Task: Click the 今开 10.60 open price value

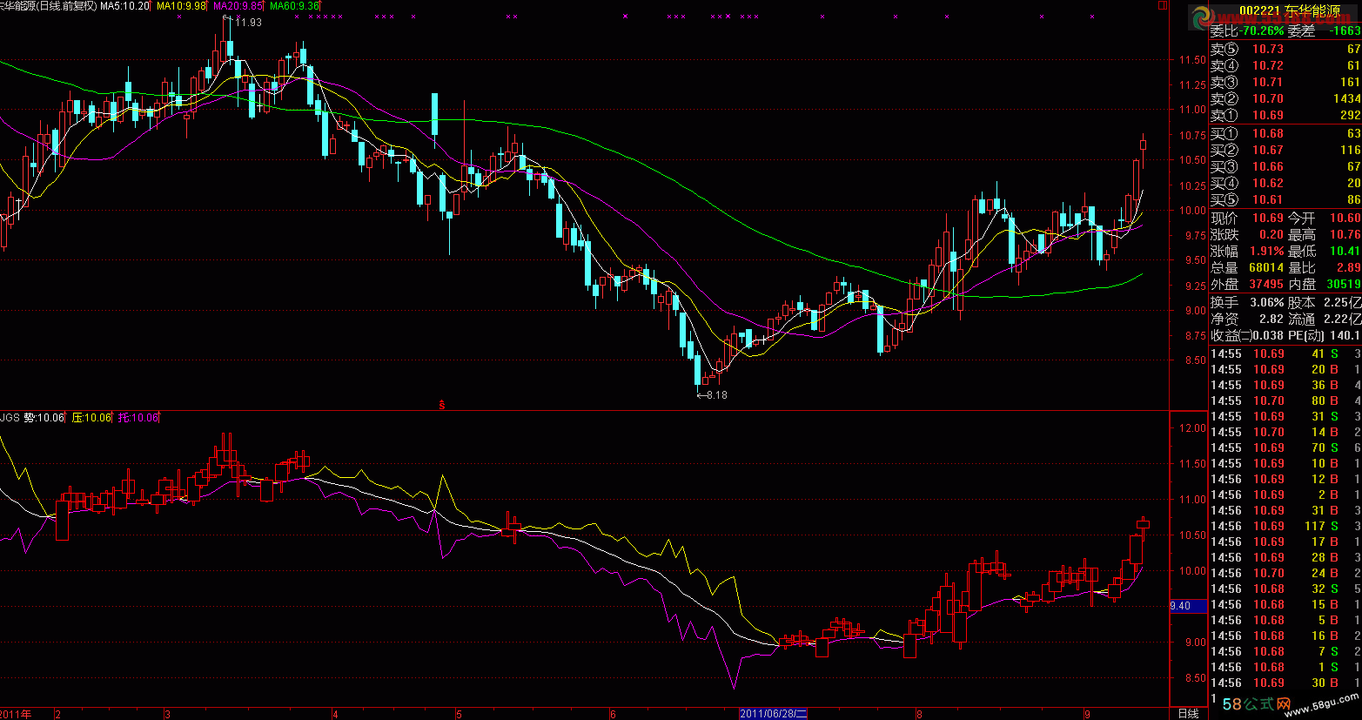Action: coord(1345,219)
